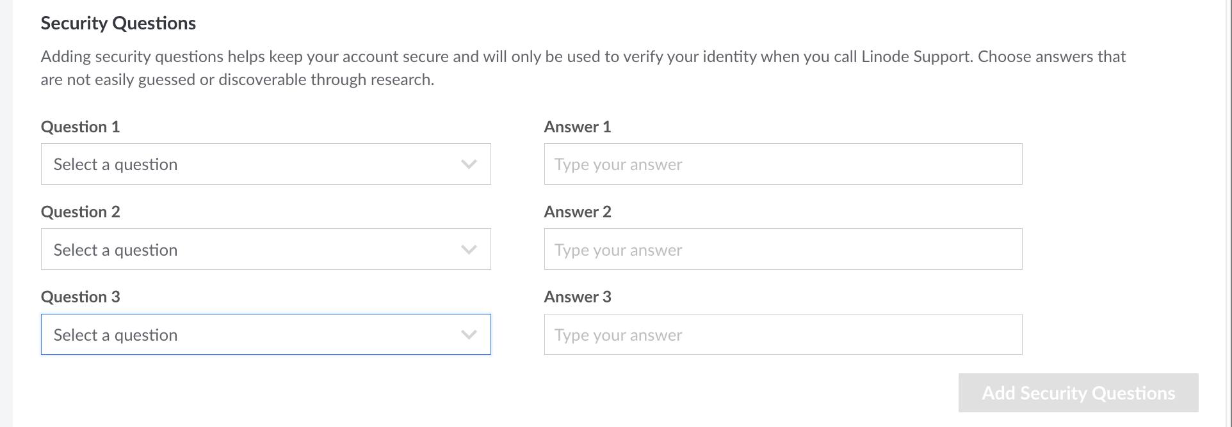
Task: Click the Add Security Questions button
Action: (1077, 393)
